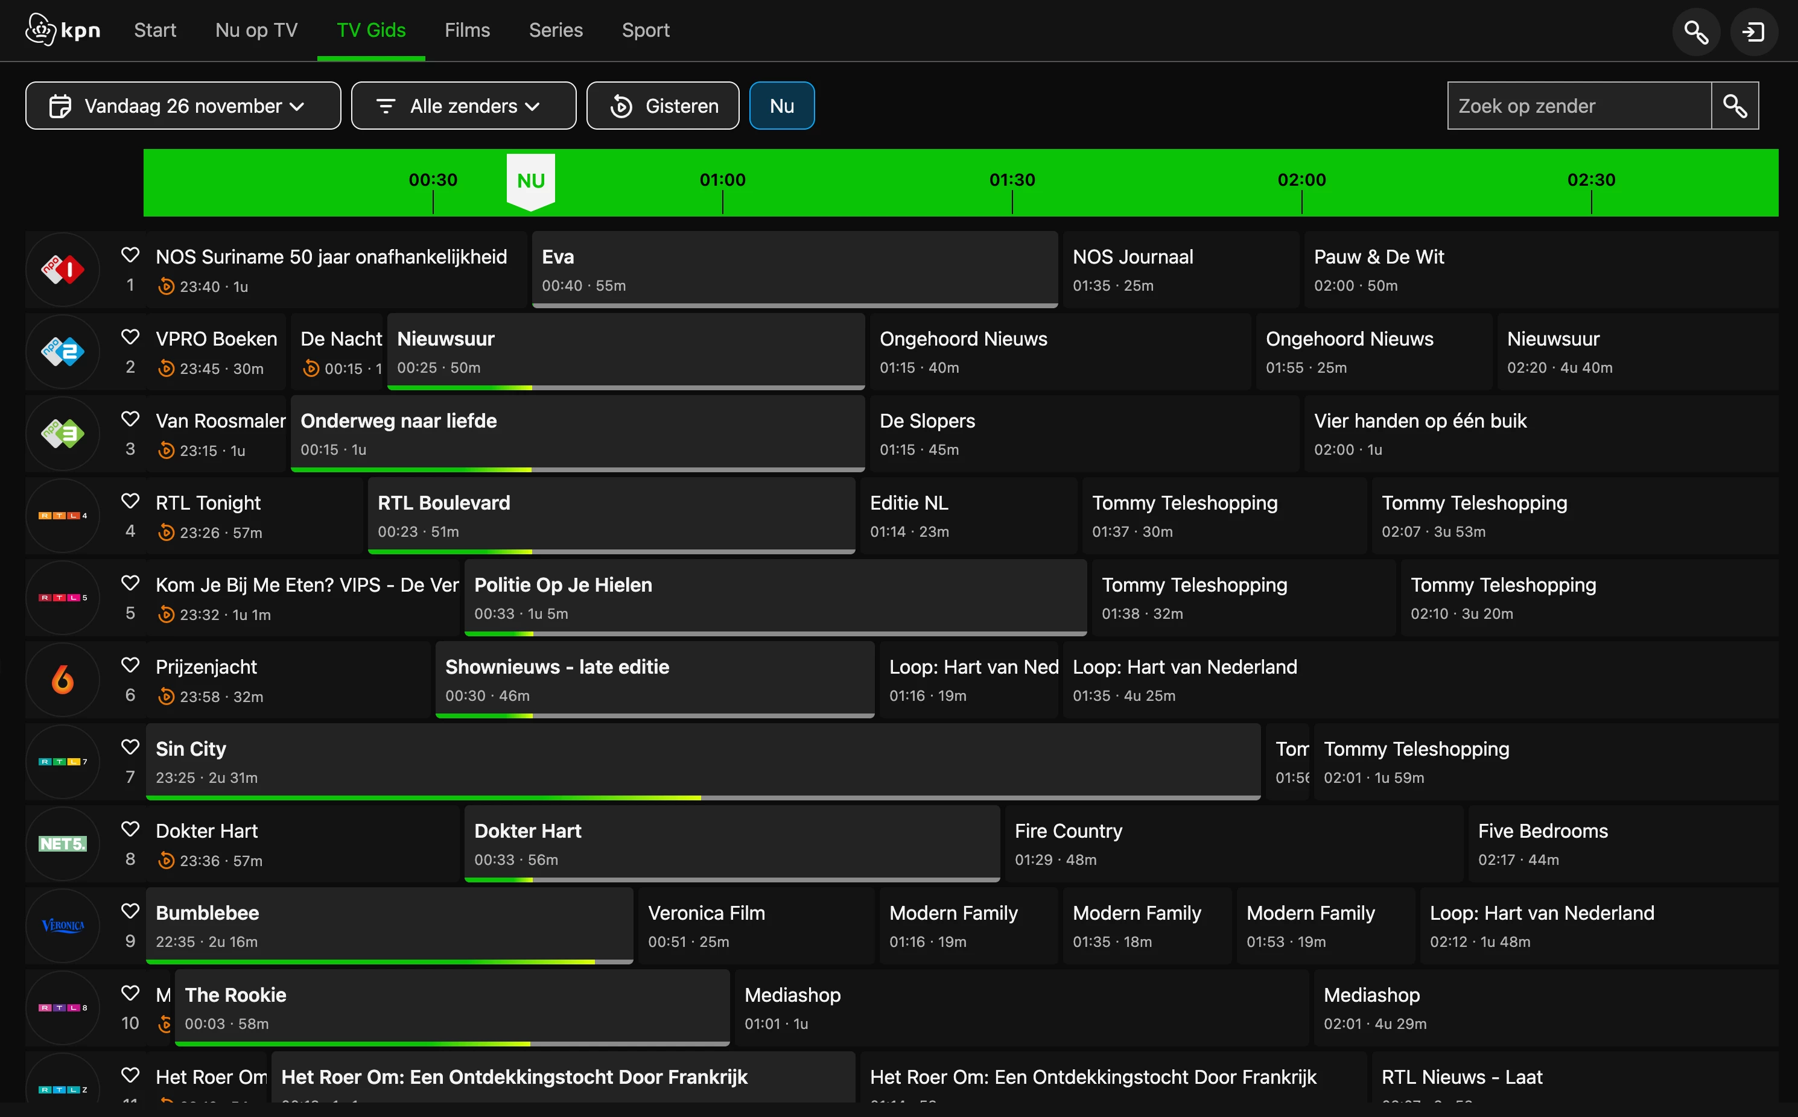Click the KPN logo
This screenshot has width=1798, height=1117.
pyautogui.click(x=63, y=30)
